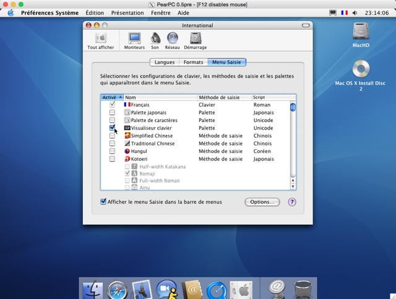This screenshot has height=299, width=396.
Task: Open the Présentation menu
Action: (x=127, y=12)
